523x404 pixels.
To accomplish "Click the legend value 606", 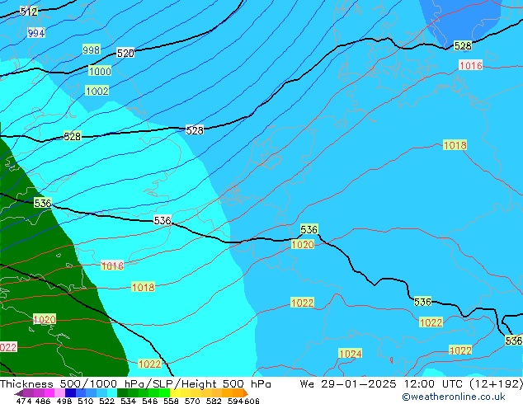I will (x=252, y=401).
